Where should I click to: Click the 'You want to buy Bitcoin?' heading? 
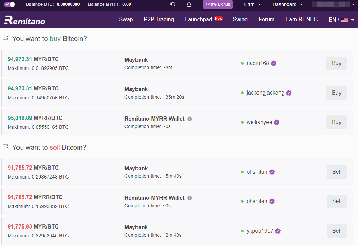tap(49, 39)
